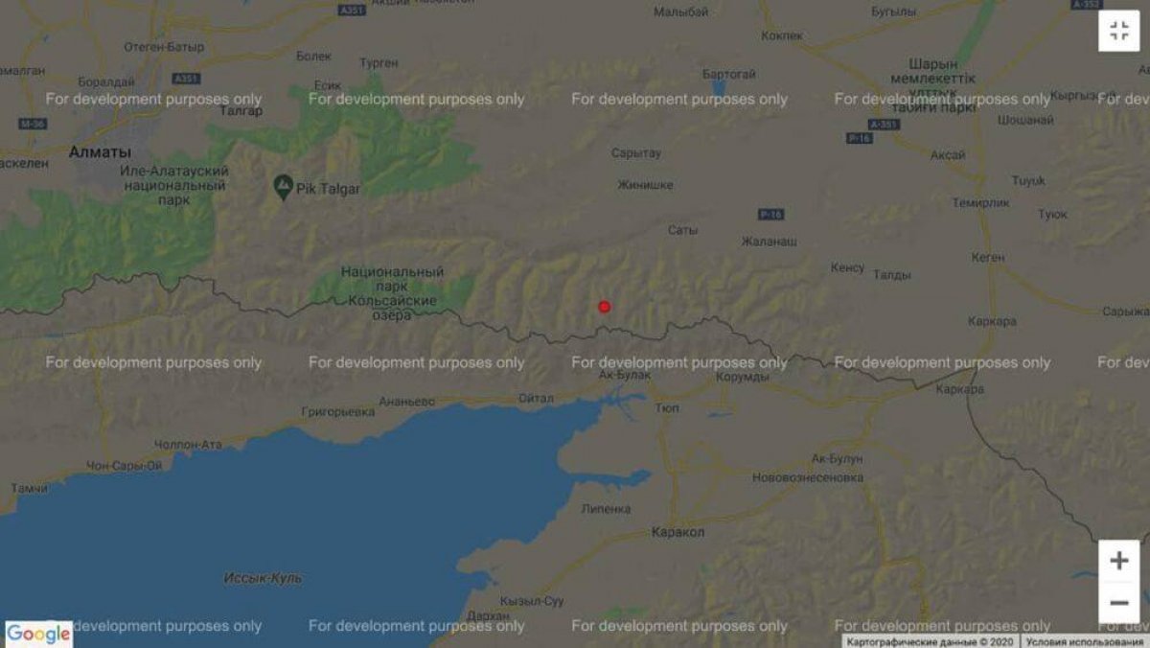The height and width of the screenshot is (648, 1150).
Task: Exit fullscreen map view
Action: pyautogui.click(x=1118, y=31)
